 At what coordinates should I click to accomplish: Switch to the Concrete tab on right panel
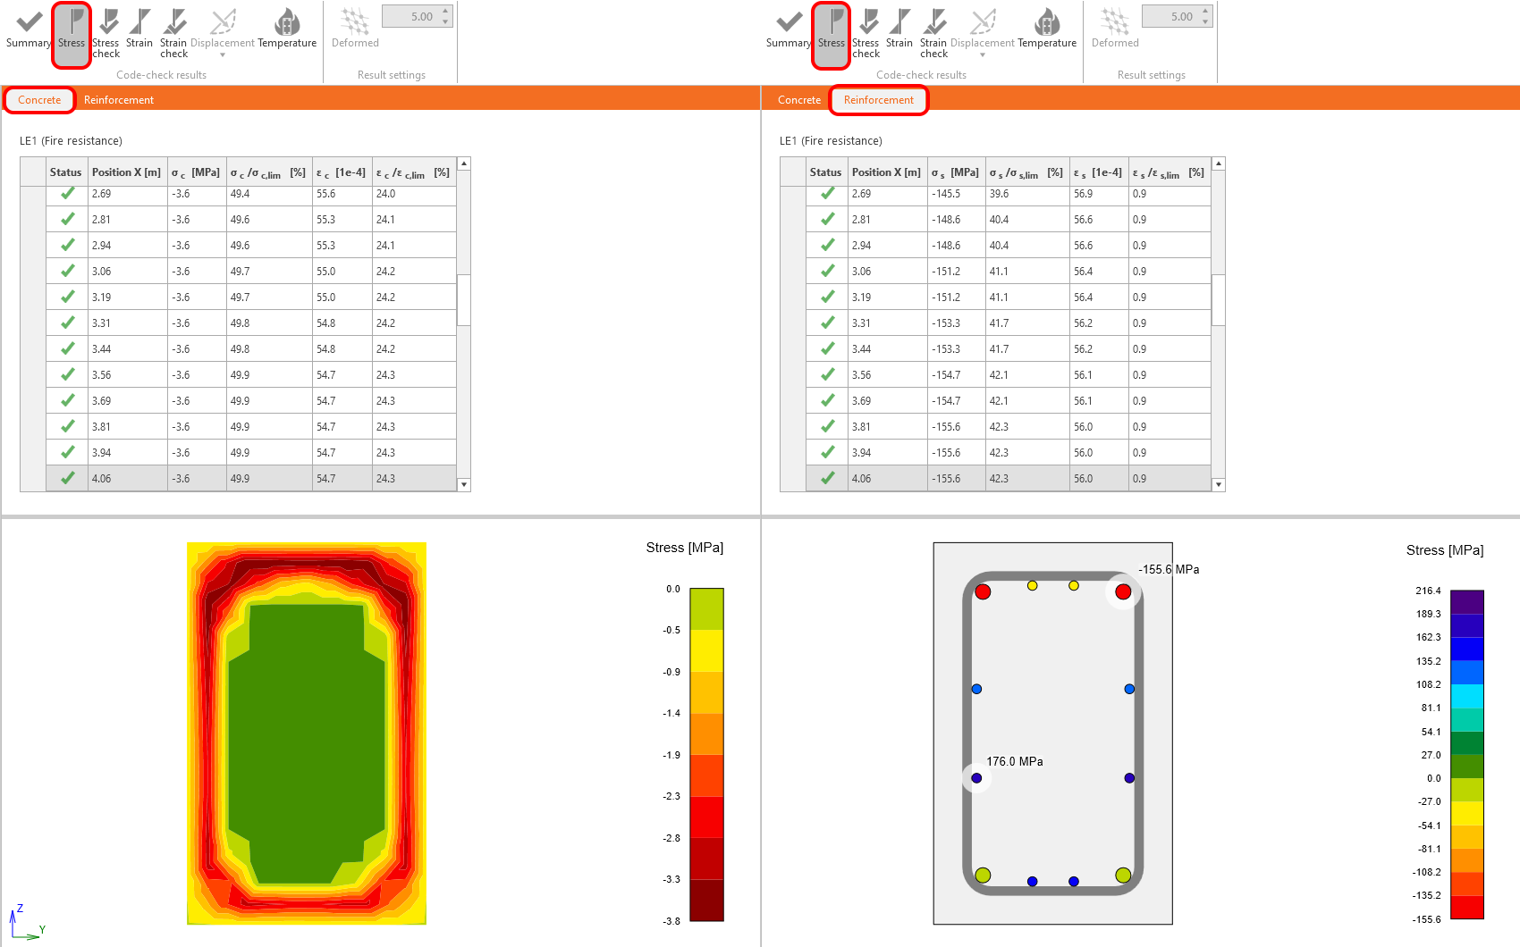(x=798, y=99)
